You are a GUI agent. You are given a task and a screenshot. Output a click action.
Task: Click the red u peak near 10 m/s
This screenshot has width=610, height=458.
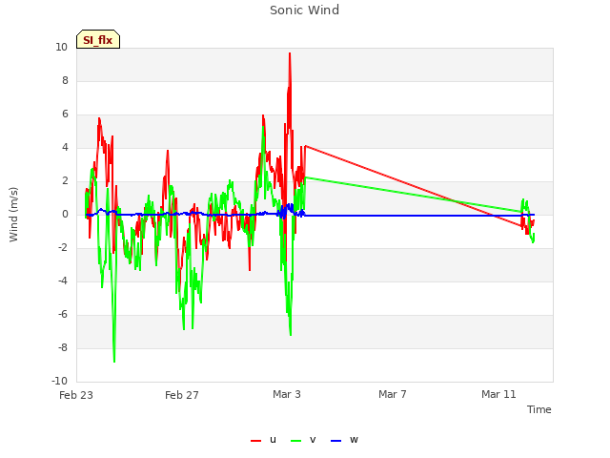click(290, 54)
